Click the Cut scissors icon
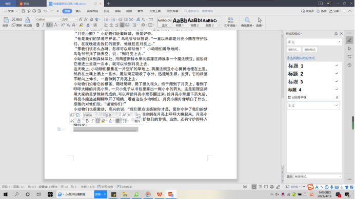 pyautogui.click(x=14, y=19)
